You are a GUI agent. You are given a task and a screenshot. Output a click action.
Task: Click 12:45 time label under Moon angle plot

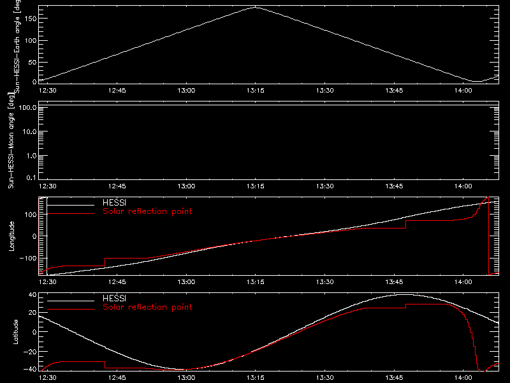117,186
